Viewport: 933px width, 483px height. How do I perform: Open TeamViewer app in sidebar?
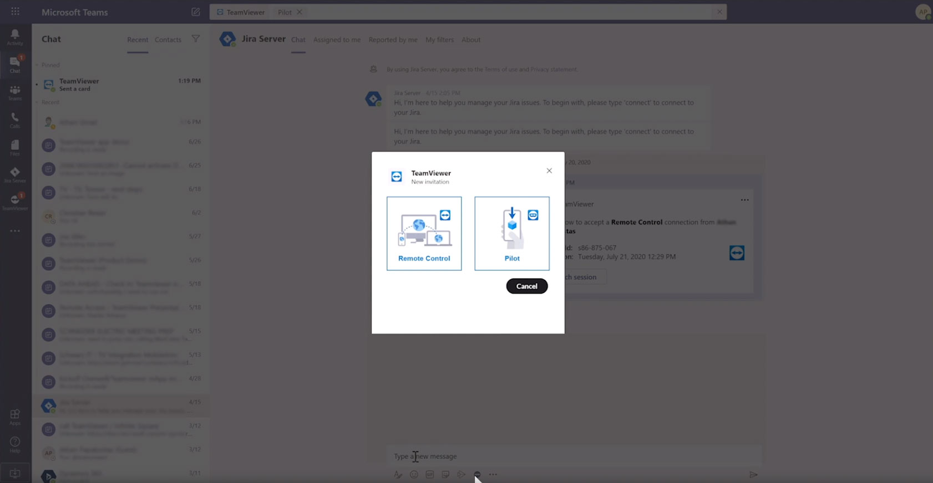click(15, 202)
